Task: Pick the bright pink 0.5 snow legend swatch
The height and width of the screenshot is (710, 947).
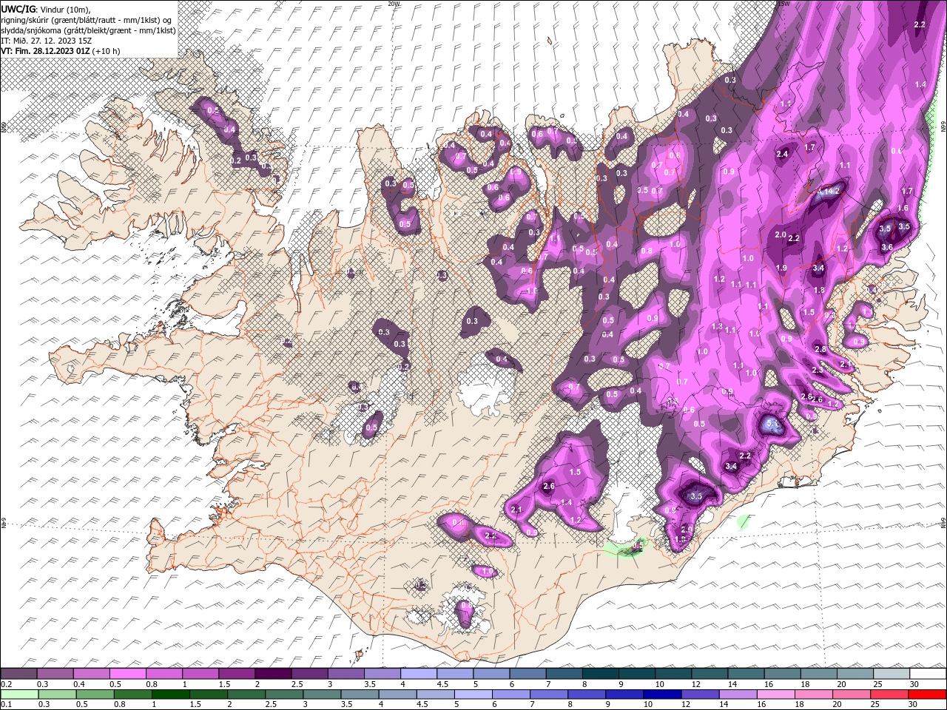Action: coord(127,674)
